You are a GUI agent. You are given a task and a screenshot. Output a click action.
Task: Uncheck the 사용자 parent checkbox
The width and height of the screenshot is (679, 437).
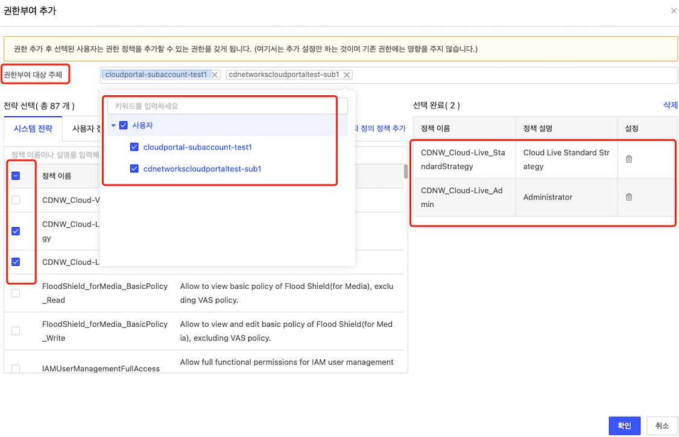coord(124,125)
